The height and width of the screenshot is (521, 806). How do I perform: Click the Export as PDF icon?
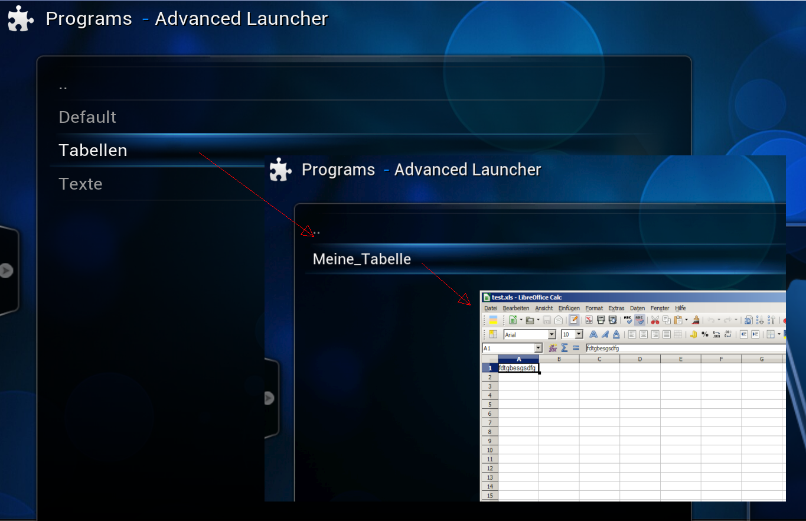point(589,320)
